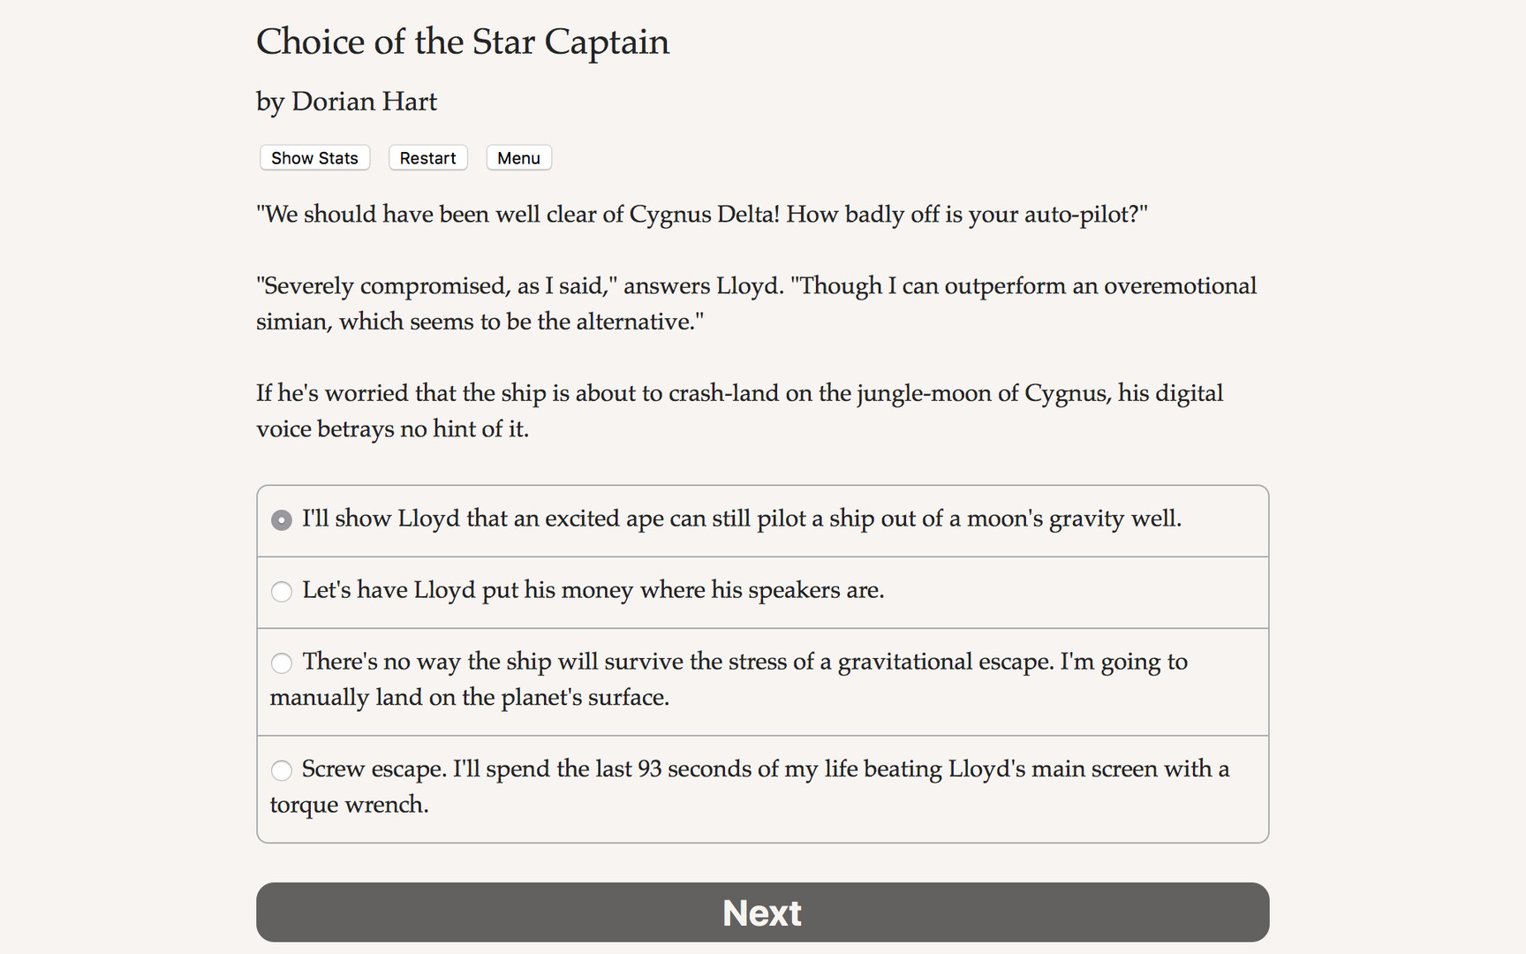Select the first choice radio button about piloting
The height and width of the screenshot is (954, 1526).
281,520
